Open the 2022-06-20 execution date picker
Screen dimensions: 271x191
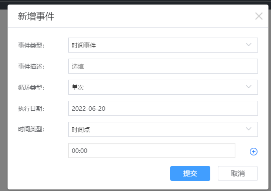tap(163, 108)
